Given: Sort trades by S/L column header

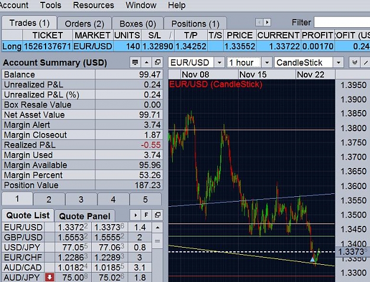Looking at the screenshot, I should coord(157,35).
